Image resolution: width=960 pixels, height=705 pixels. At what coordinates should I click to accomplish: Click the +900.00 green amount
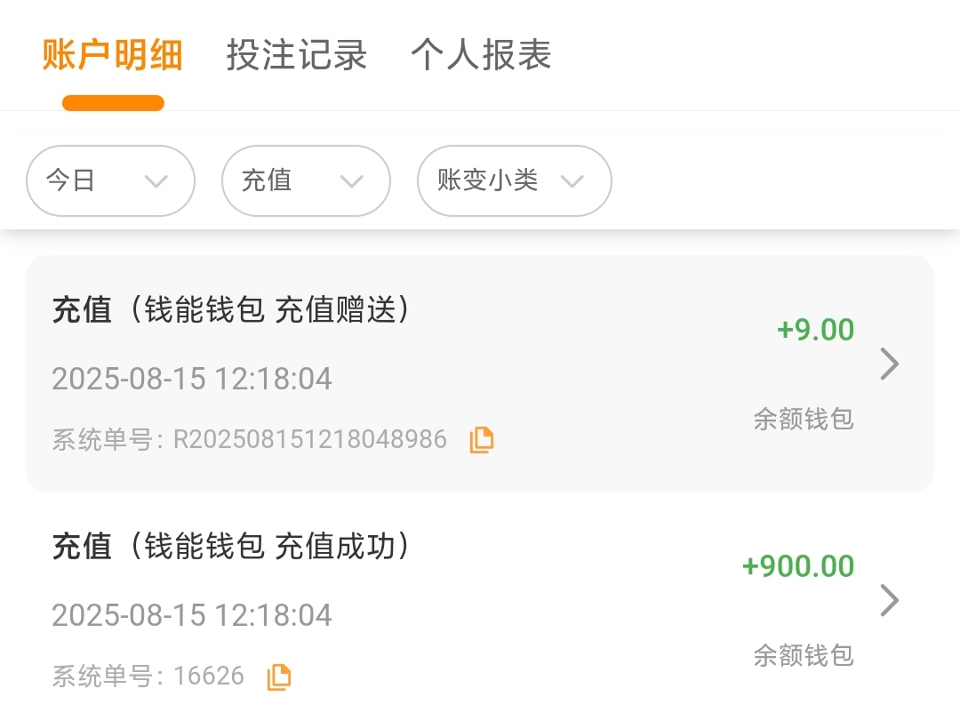797,566
